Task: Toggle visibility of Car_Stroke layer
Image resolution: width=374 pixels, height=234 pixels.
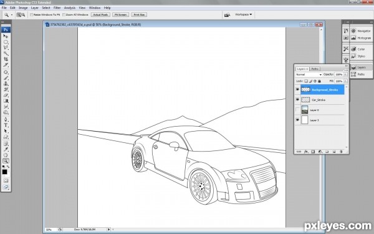Action: 297,100
